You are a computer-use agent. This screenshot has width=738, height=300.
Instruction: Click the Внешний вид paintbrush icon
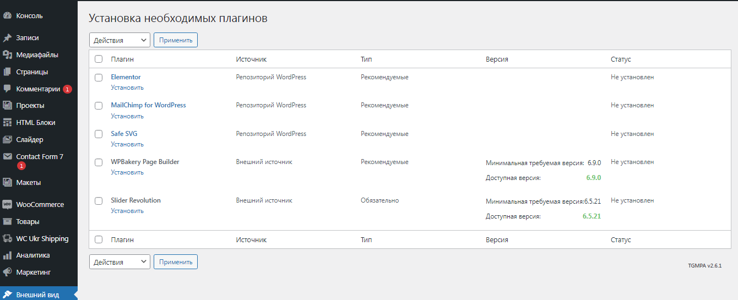click(x=8, y=295)
